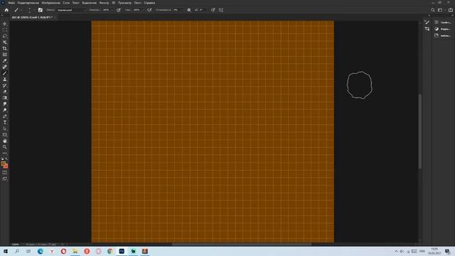Open the Свойства panel button

click(443, 22)
